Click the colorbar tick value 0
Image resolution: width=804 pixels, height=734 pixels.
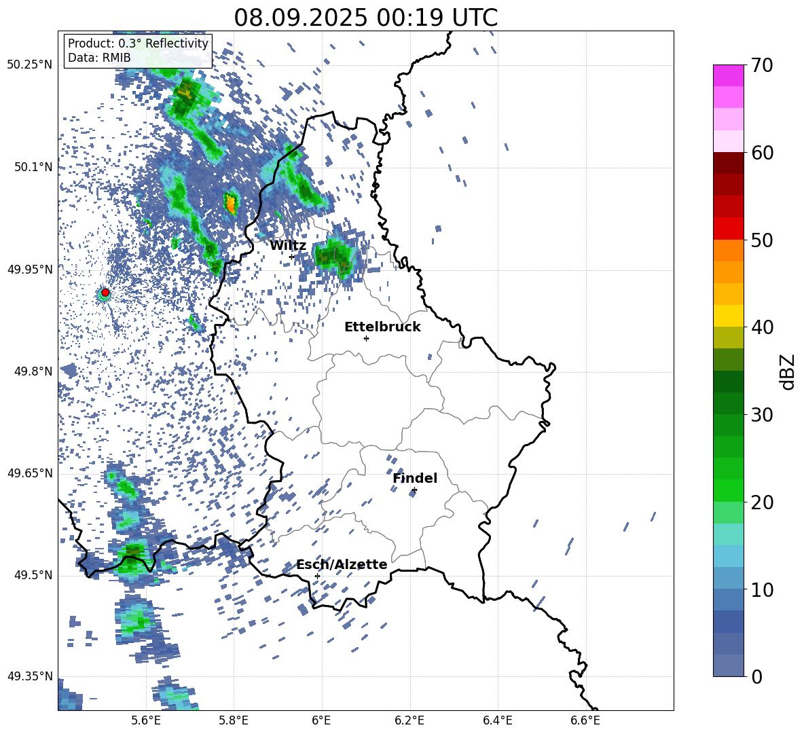756,676
